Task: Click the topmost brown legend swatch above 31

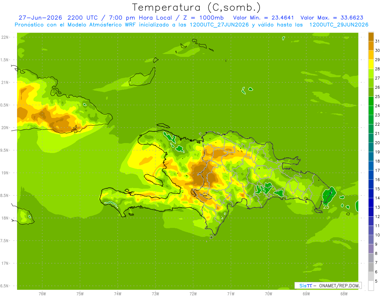Action: [371, 37]
